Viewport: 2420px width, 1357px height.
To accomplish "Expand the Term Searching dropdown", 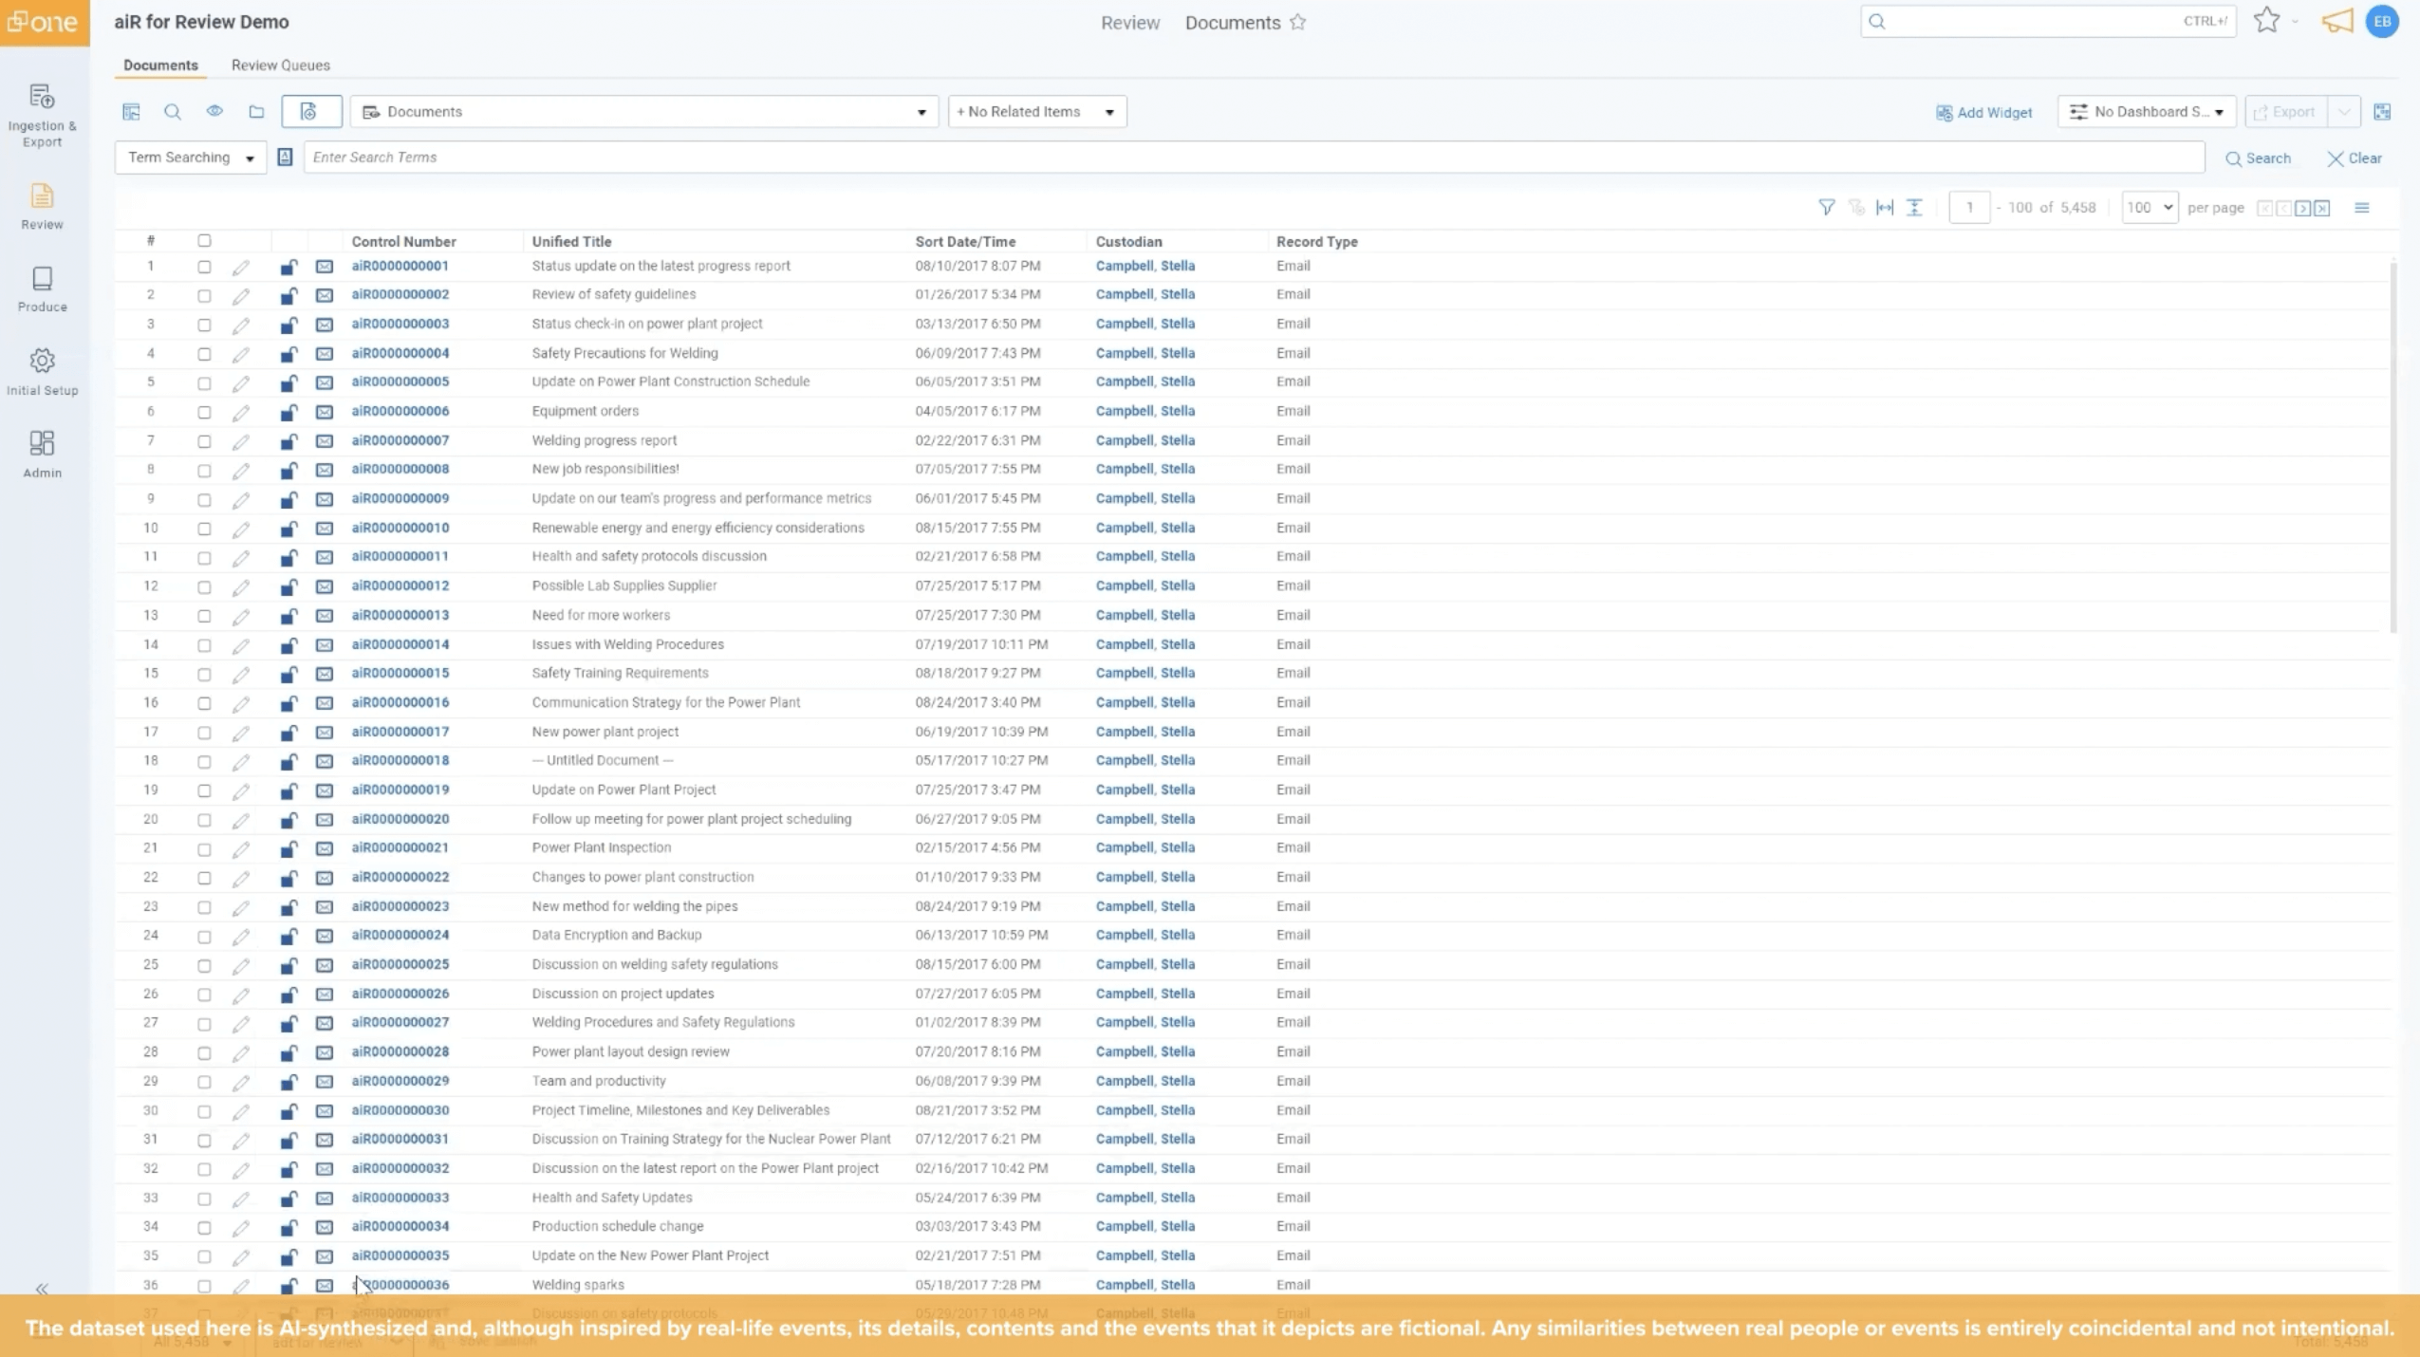I will coord(190,158).
